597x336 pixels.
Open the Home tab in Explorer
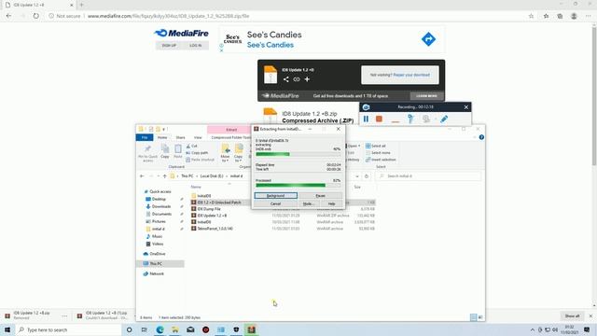point(162,137)
